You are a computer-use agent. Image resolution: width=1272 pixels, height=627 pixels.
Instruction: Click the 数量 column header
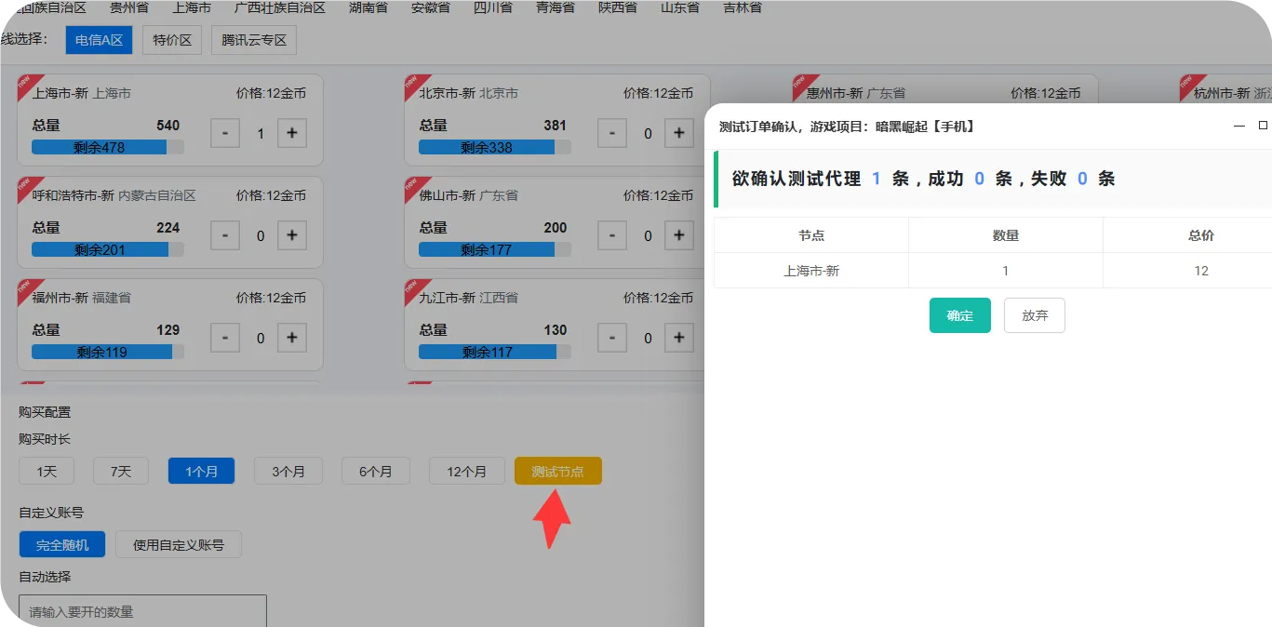1006,235
